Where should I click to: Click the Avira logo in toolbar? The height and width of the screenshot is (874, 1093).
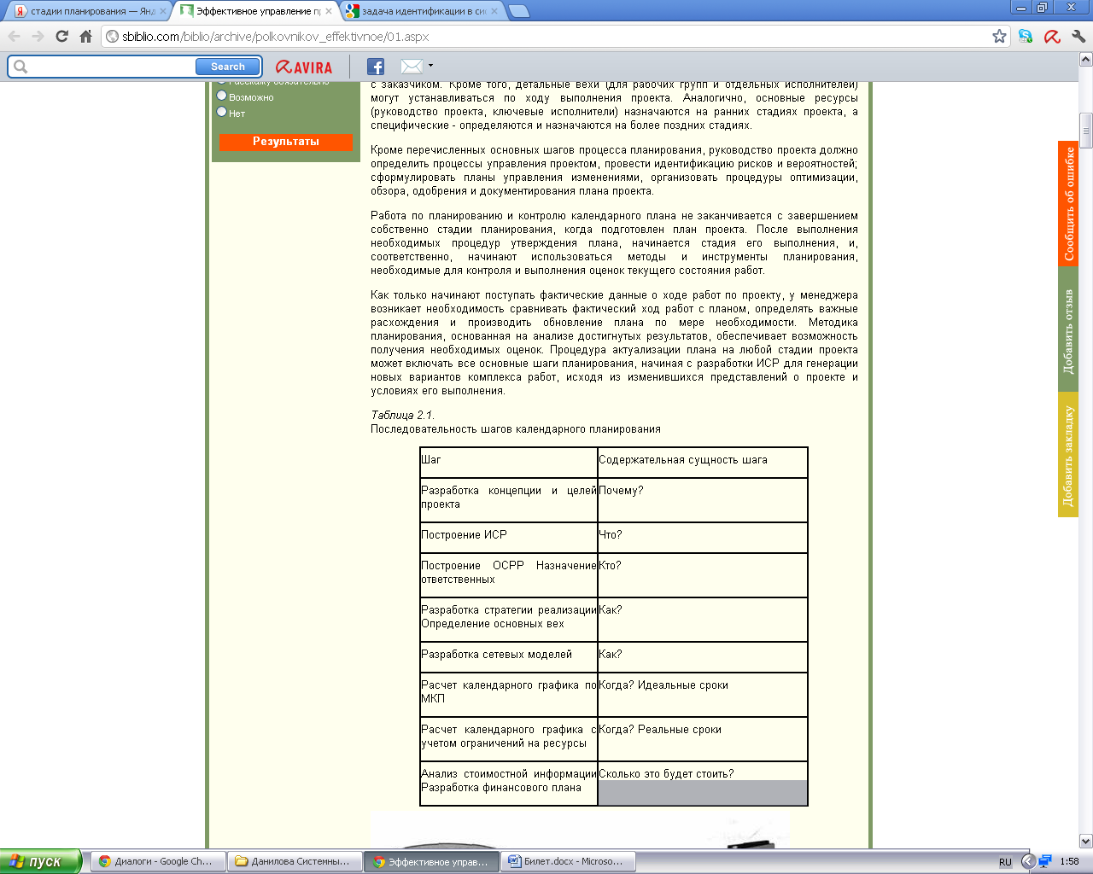click(x=304, y=67)
